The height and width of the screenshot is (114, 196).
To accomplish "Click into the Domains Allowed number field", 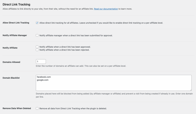I will pyautogui.click(x=41, y=62).
